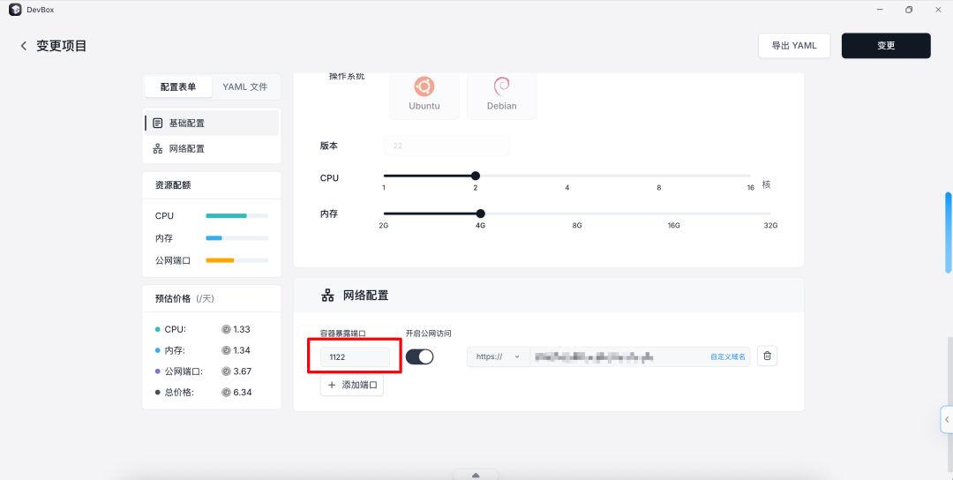Click the CPU quota progress bar
The width and height of the screenshot is (953, 480).
[x=237, y=215]
